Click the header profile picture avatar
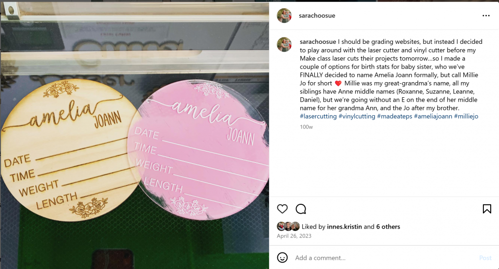This screenshot has width=499, height=269. click(284, 16)
